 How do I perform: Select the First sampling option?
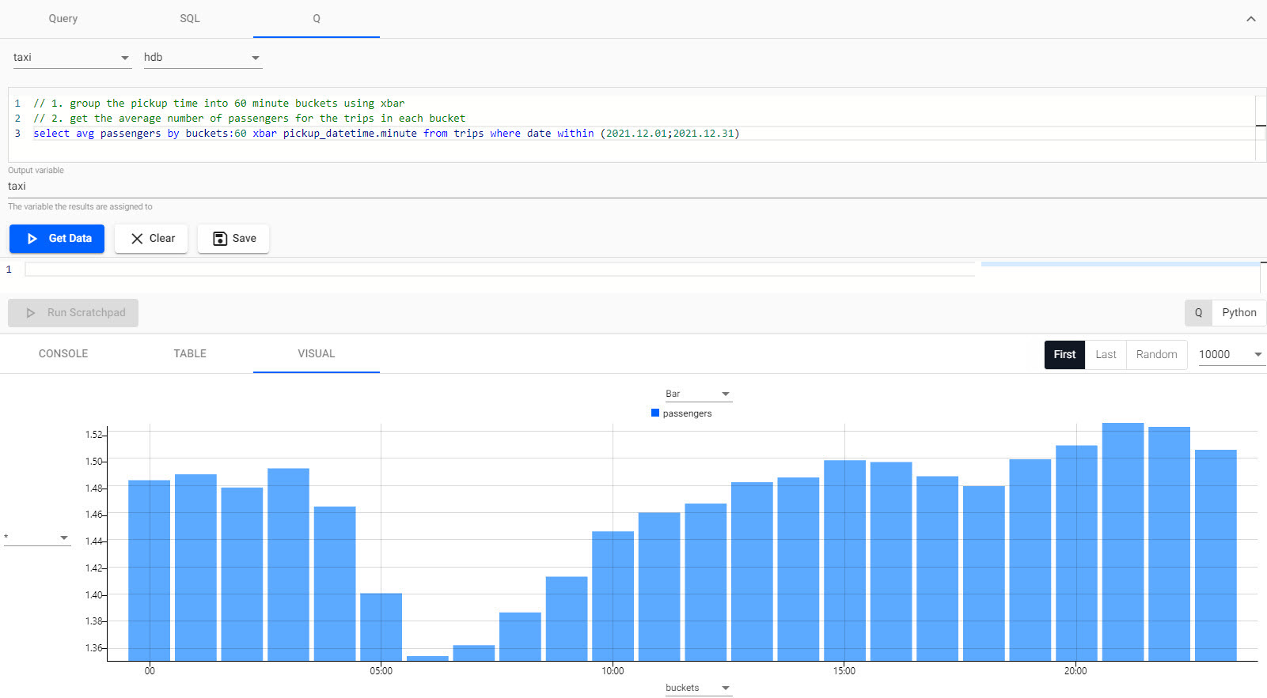click(1064, 355)
